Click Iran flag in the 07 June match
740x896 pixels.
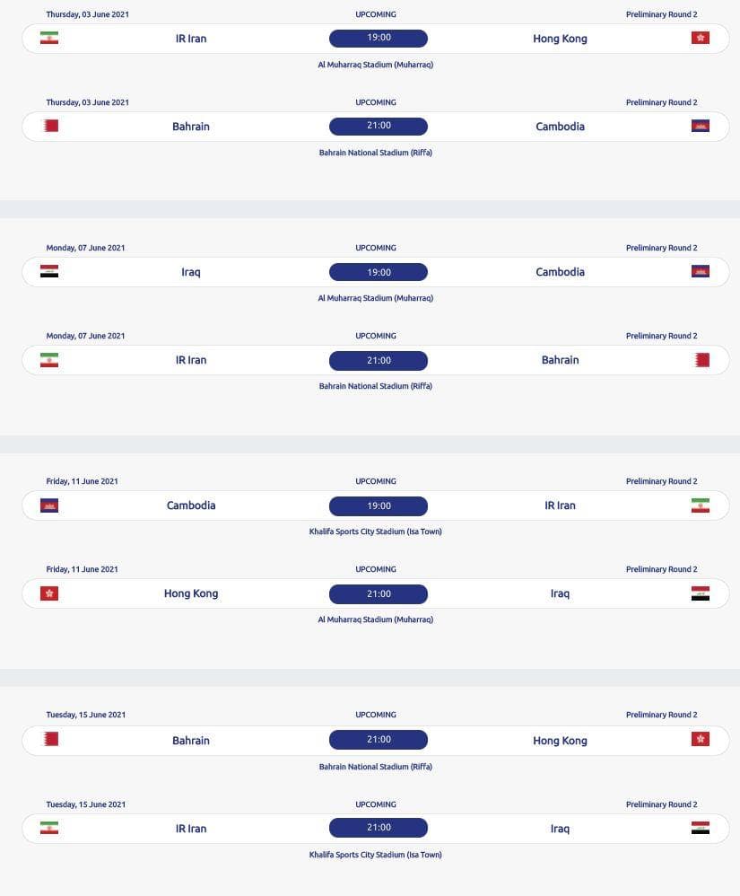point(49,359)
